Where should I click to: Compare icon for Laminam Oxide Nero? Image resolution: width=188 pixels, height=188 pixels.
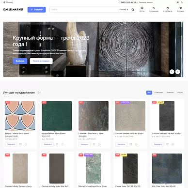pos(99,144)
